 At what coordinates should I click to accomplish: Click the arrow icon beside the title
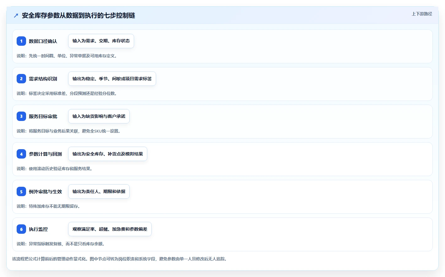16,16
